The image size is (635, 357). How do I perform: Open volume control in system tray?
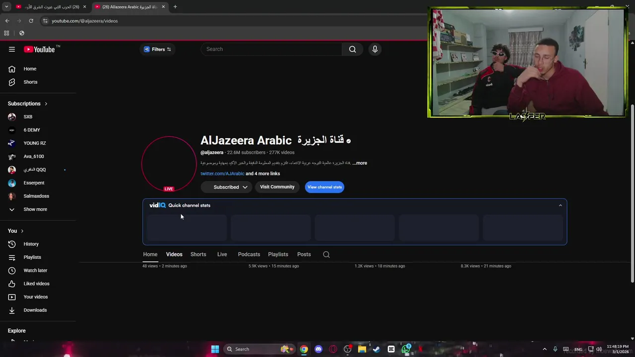tap(599, 349)
